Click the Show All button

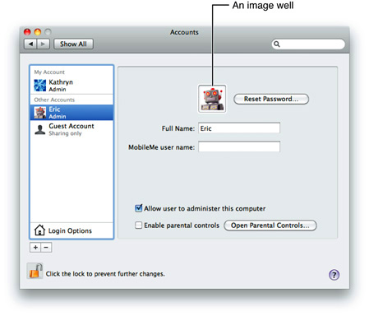pyautogui.click(x=73, y=44)
